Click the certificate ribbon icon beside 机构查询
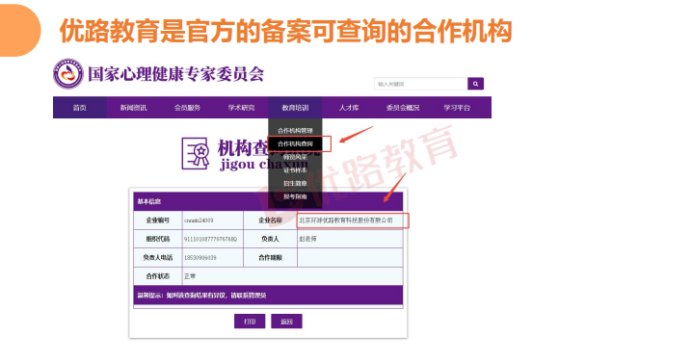Image resolution: width=692 pixels, height=362 pixels. 196,154
